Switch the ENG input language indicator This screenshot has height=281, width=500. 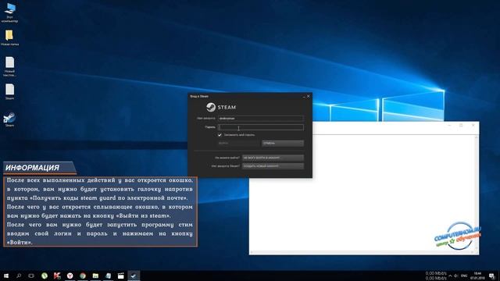pyautogui.click(x=464, y=276)
